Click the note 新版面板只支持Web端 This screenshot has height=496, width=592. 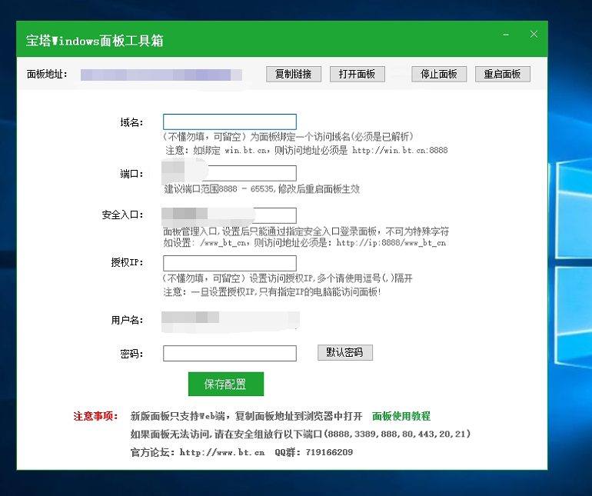point(246,416)
